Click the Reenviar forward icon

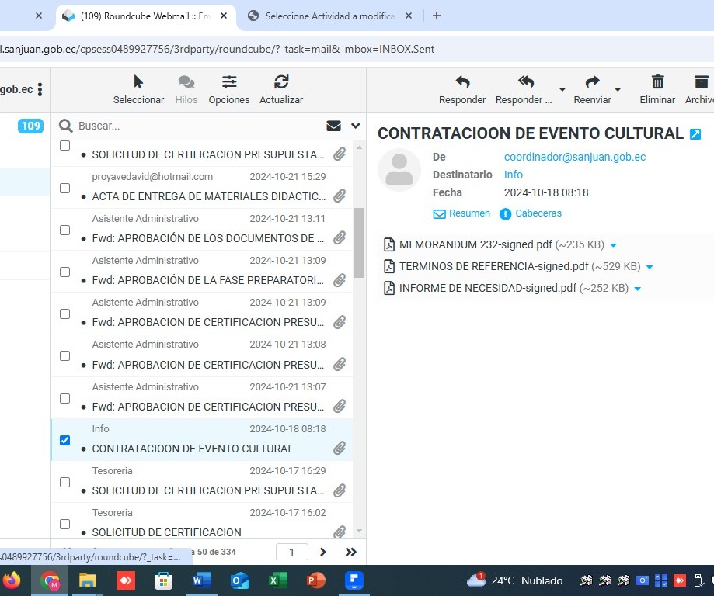592,82
